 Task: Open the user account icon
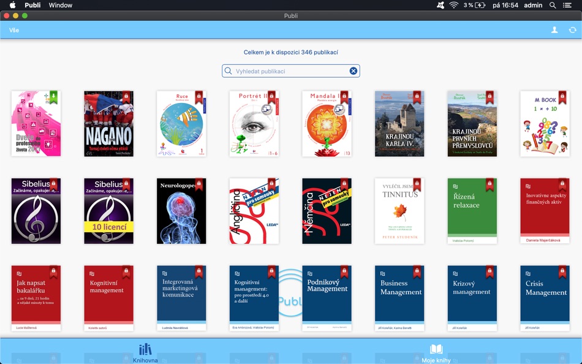(x=554, y=30)
